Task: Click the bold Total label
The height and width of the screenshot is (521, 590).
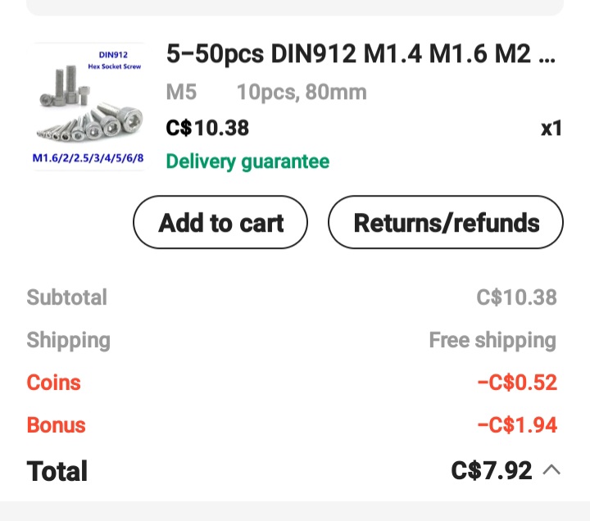Action: point(57,471)
